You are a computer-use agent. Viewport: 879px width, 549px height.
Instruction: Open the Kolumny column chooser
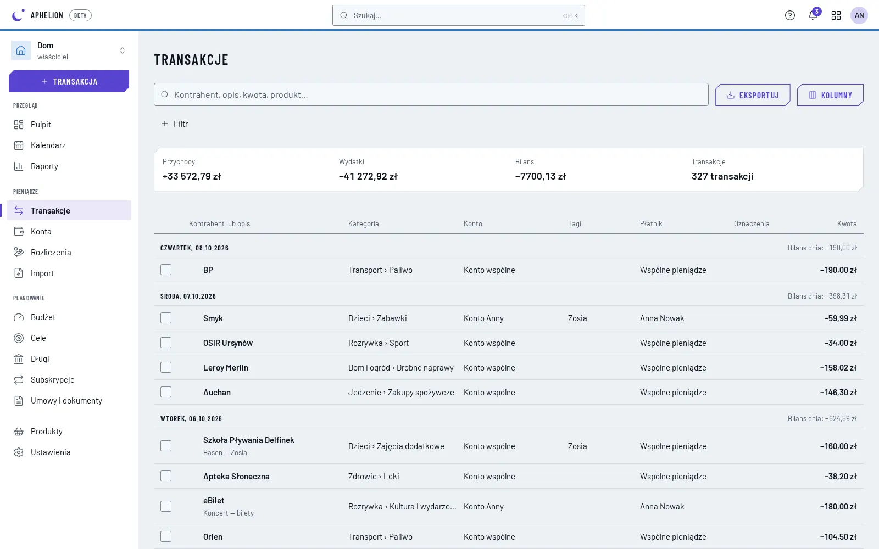(830, 95)
